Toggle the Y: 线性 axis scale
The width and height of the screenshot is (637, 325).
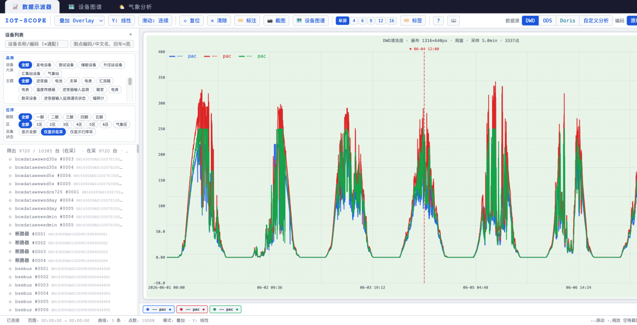122,21
